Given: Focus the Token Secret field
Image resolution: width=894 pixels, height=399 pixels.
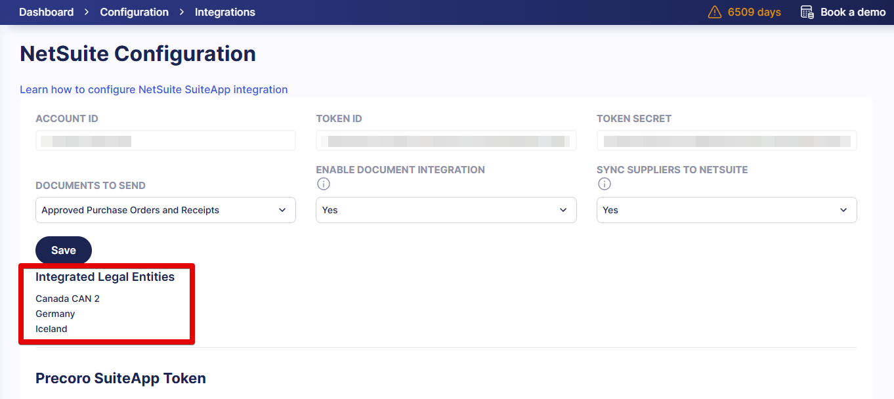Looking at the screenshot, I should pyautogui.click(x=727, y=140).
